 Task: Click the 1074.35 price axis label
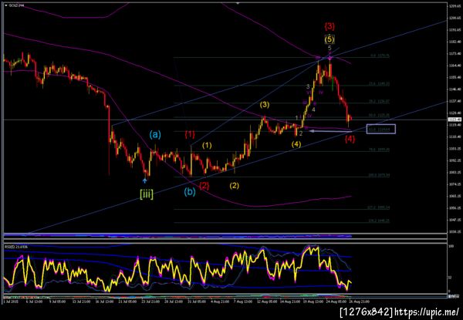point(455,184)
